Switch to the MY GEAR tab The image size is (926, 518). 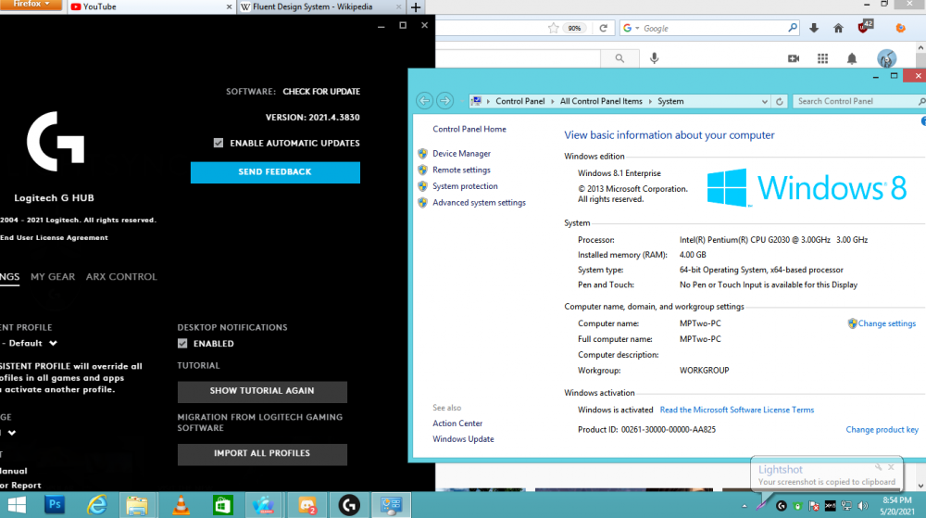pyautogui.click(x=53, y=276)
